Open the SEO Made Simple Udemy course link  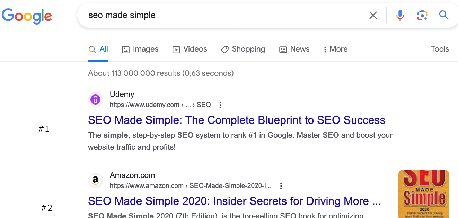(x=237, y=120)
